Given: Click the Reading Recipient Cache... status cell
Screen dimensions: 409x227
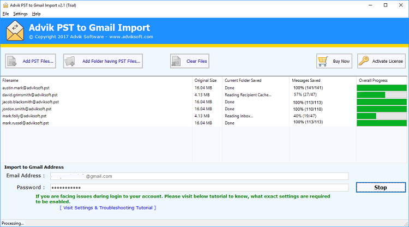Looking at the screenshot, I should 248,95.
